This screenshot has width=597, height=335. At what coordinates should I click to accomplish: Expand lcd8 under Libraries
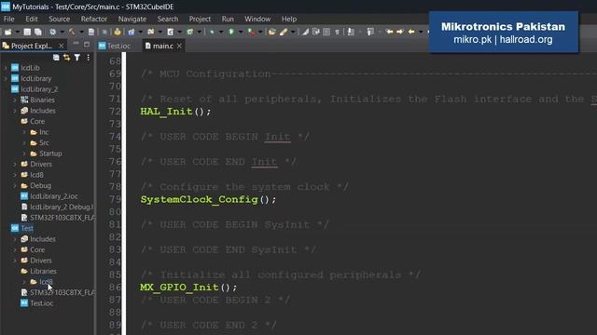coord(24,282)
